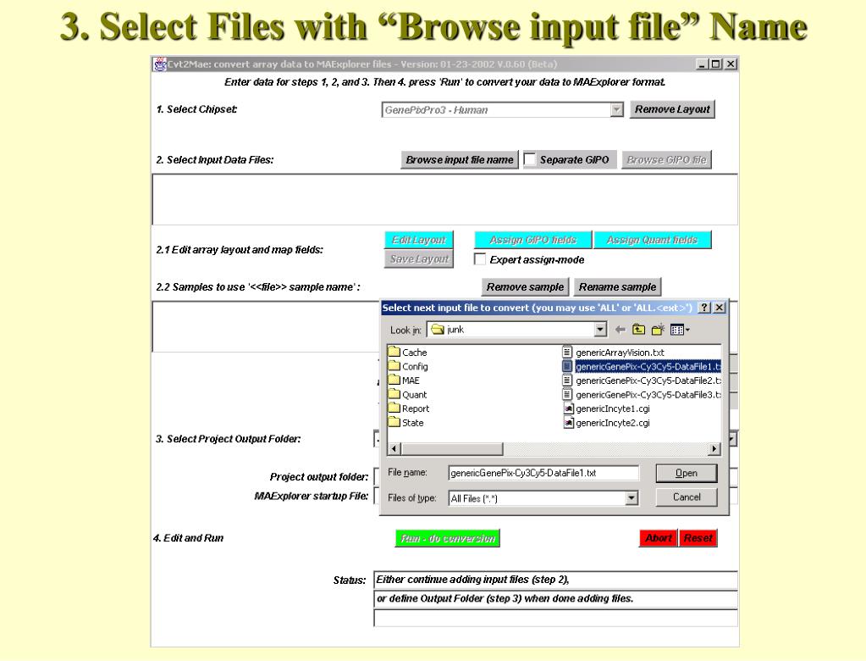The height and width of the screenshot is (661, 866).
Task: Click the file list horizontal scrollbar right arrow
Action: coord(714,449)
